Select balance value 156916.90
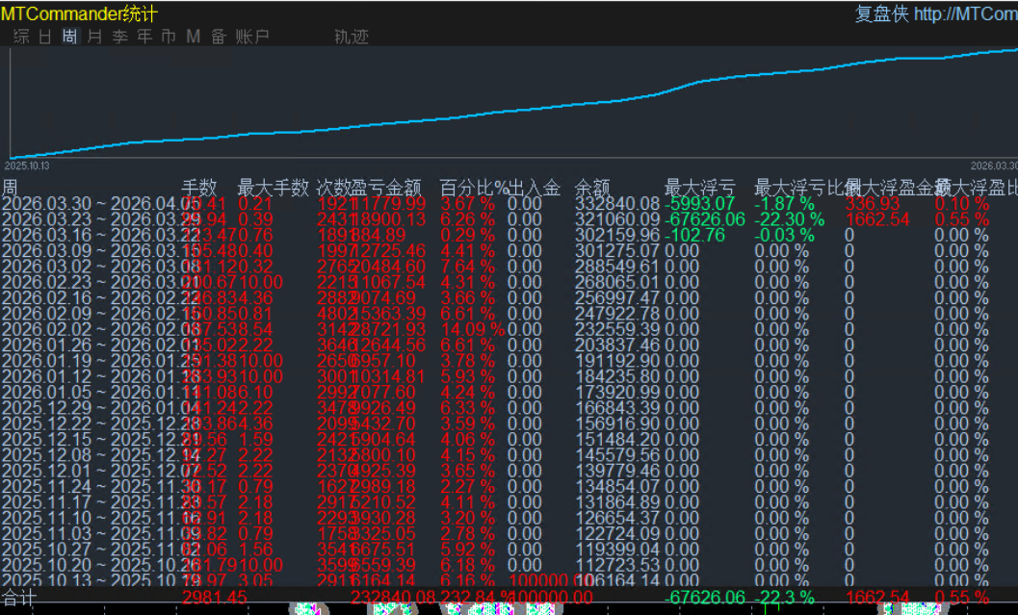This screenshot has height=615, width=1018. point(616,423)
